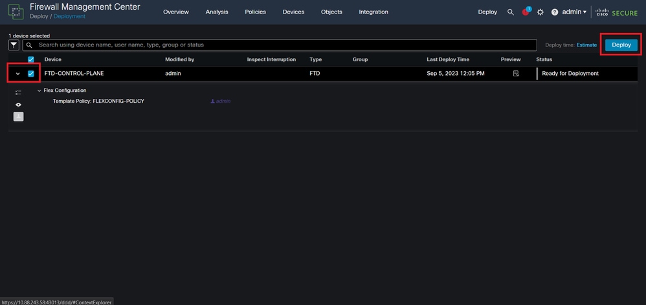Collapse the FTD-CONTROL-PLANE row chevron
646x305 pixels.
[x=17, y=74]
